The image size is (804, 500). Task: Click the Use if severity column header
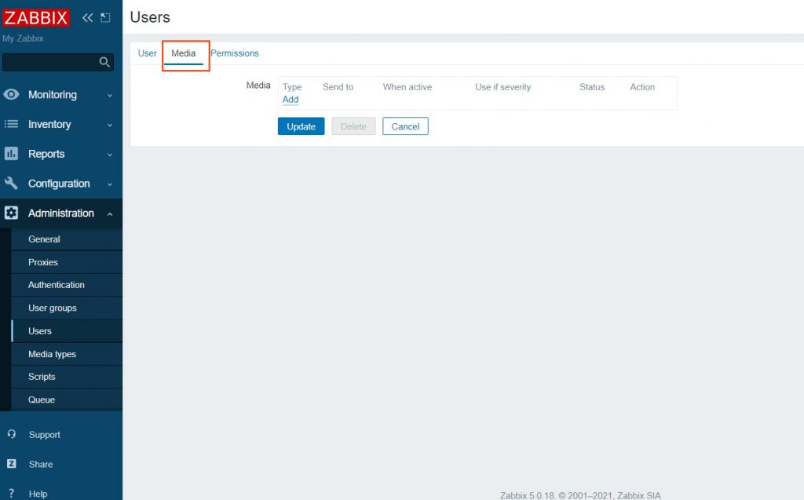click(502, 87)
